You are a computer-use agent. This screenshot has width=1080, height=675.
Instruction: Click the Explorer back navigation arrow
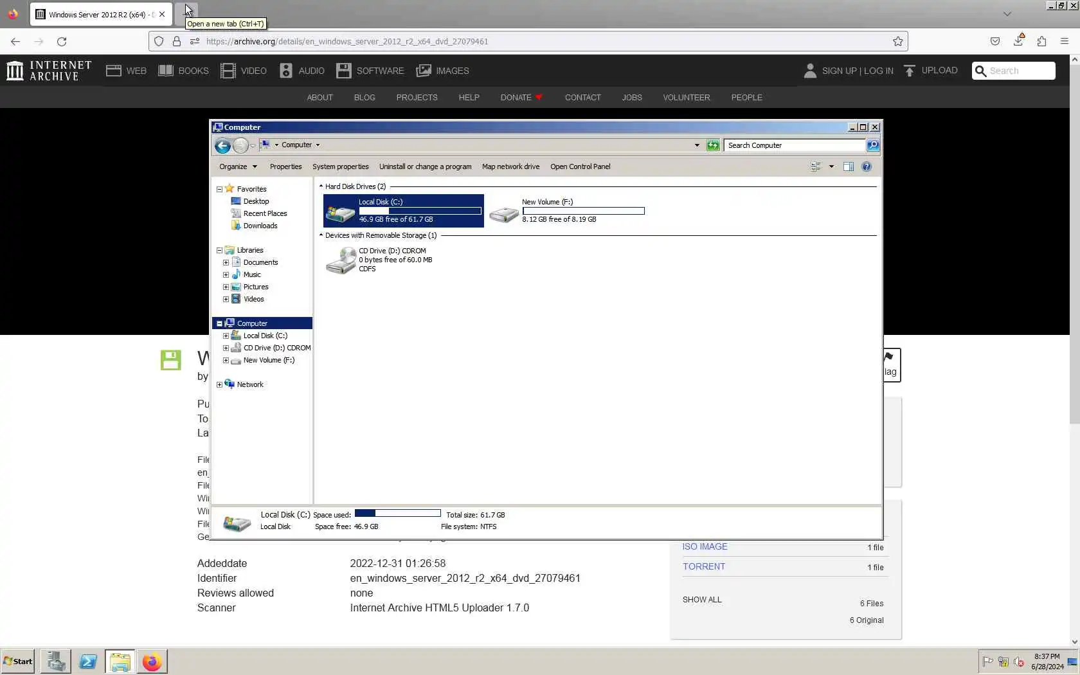[x=222, y=145]
